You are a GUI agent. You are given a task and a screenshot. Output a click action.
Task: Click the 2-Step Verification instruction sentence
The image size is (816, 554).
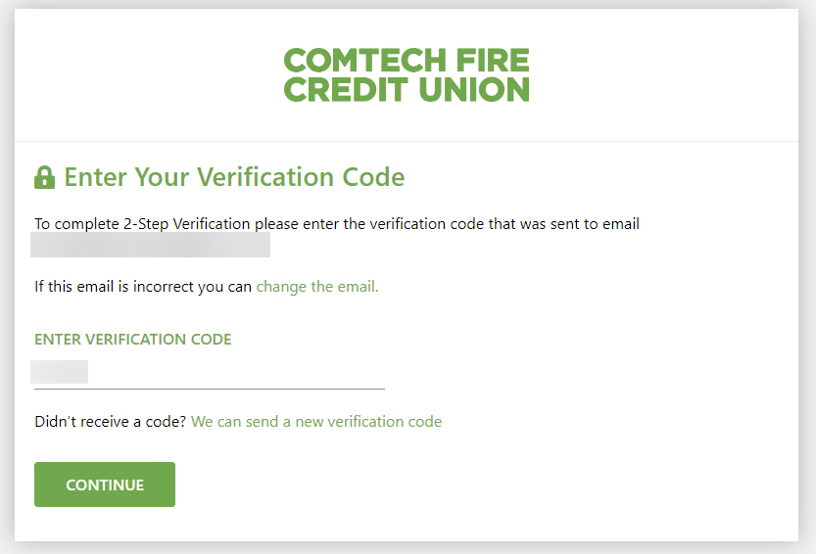(336, 224)
